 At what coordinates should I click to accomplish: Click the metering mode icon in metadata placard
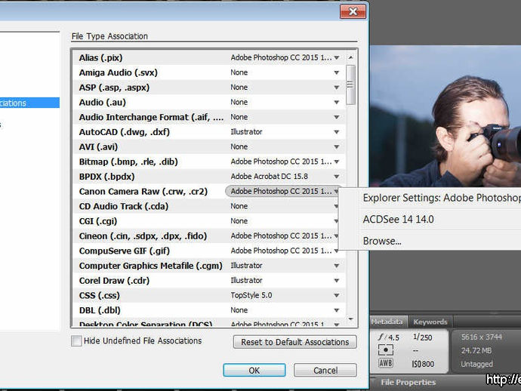tap(385, 349)
